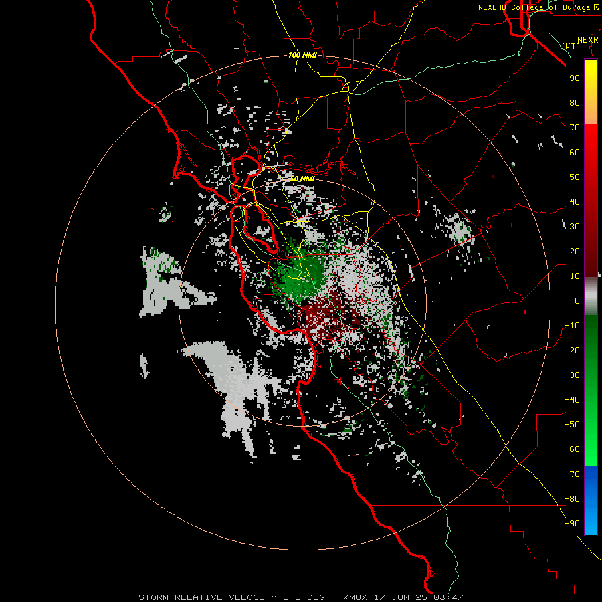This screenshot has height=602, width=602.
Task: Click the -80 value on velocity scale
Action: coord(572,499)
